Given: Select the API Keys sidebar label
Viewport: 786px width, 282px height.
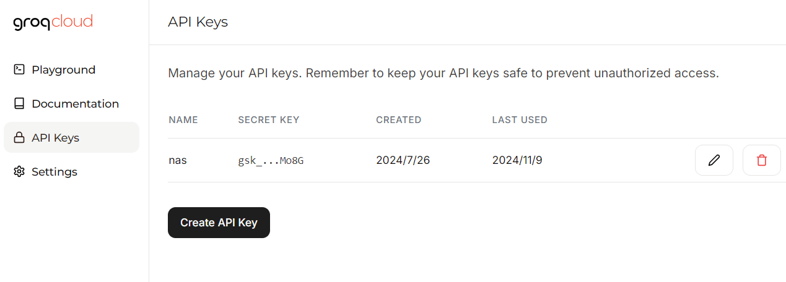Looking at the screenshot, I should 56,138.
